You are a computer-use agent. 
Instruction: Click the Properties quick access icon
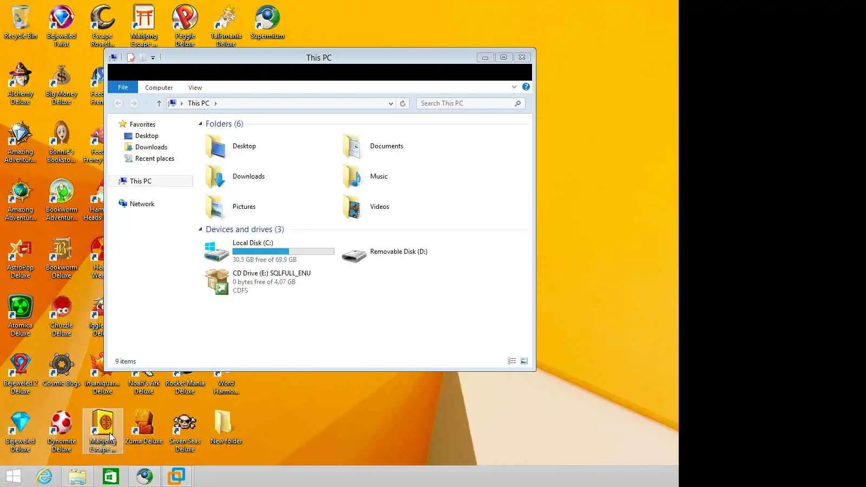131,57
